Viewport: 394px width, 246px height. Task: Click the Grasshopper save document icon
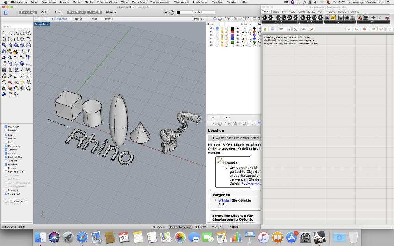click(x=272, y=29)
